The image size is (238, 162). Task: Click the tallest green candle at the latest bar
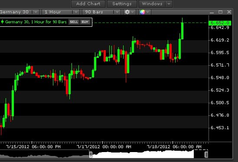pyautogui.click(x=183, y=31)
